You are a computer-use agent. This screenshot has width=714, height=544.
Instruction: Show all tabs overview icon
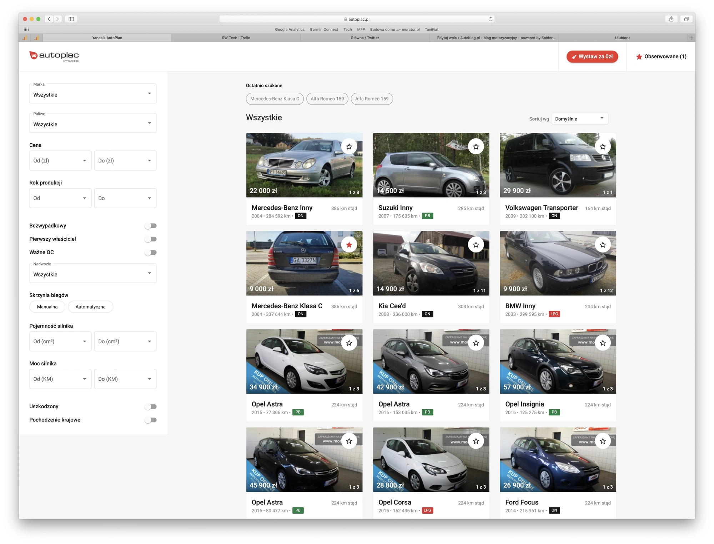(686, 19)
